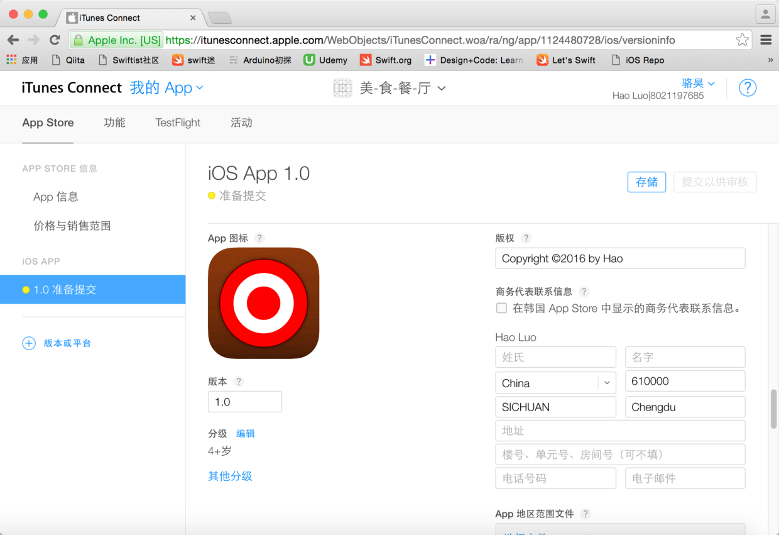Click the iTunes Connect logo text
The width and height of the screenshot is (779, 535).
click(72, 88)
